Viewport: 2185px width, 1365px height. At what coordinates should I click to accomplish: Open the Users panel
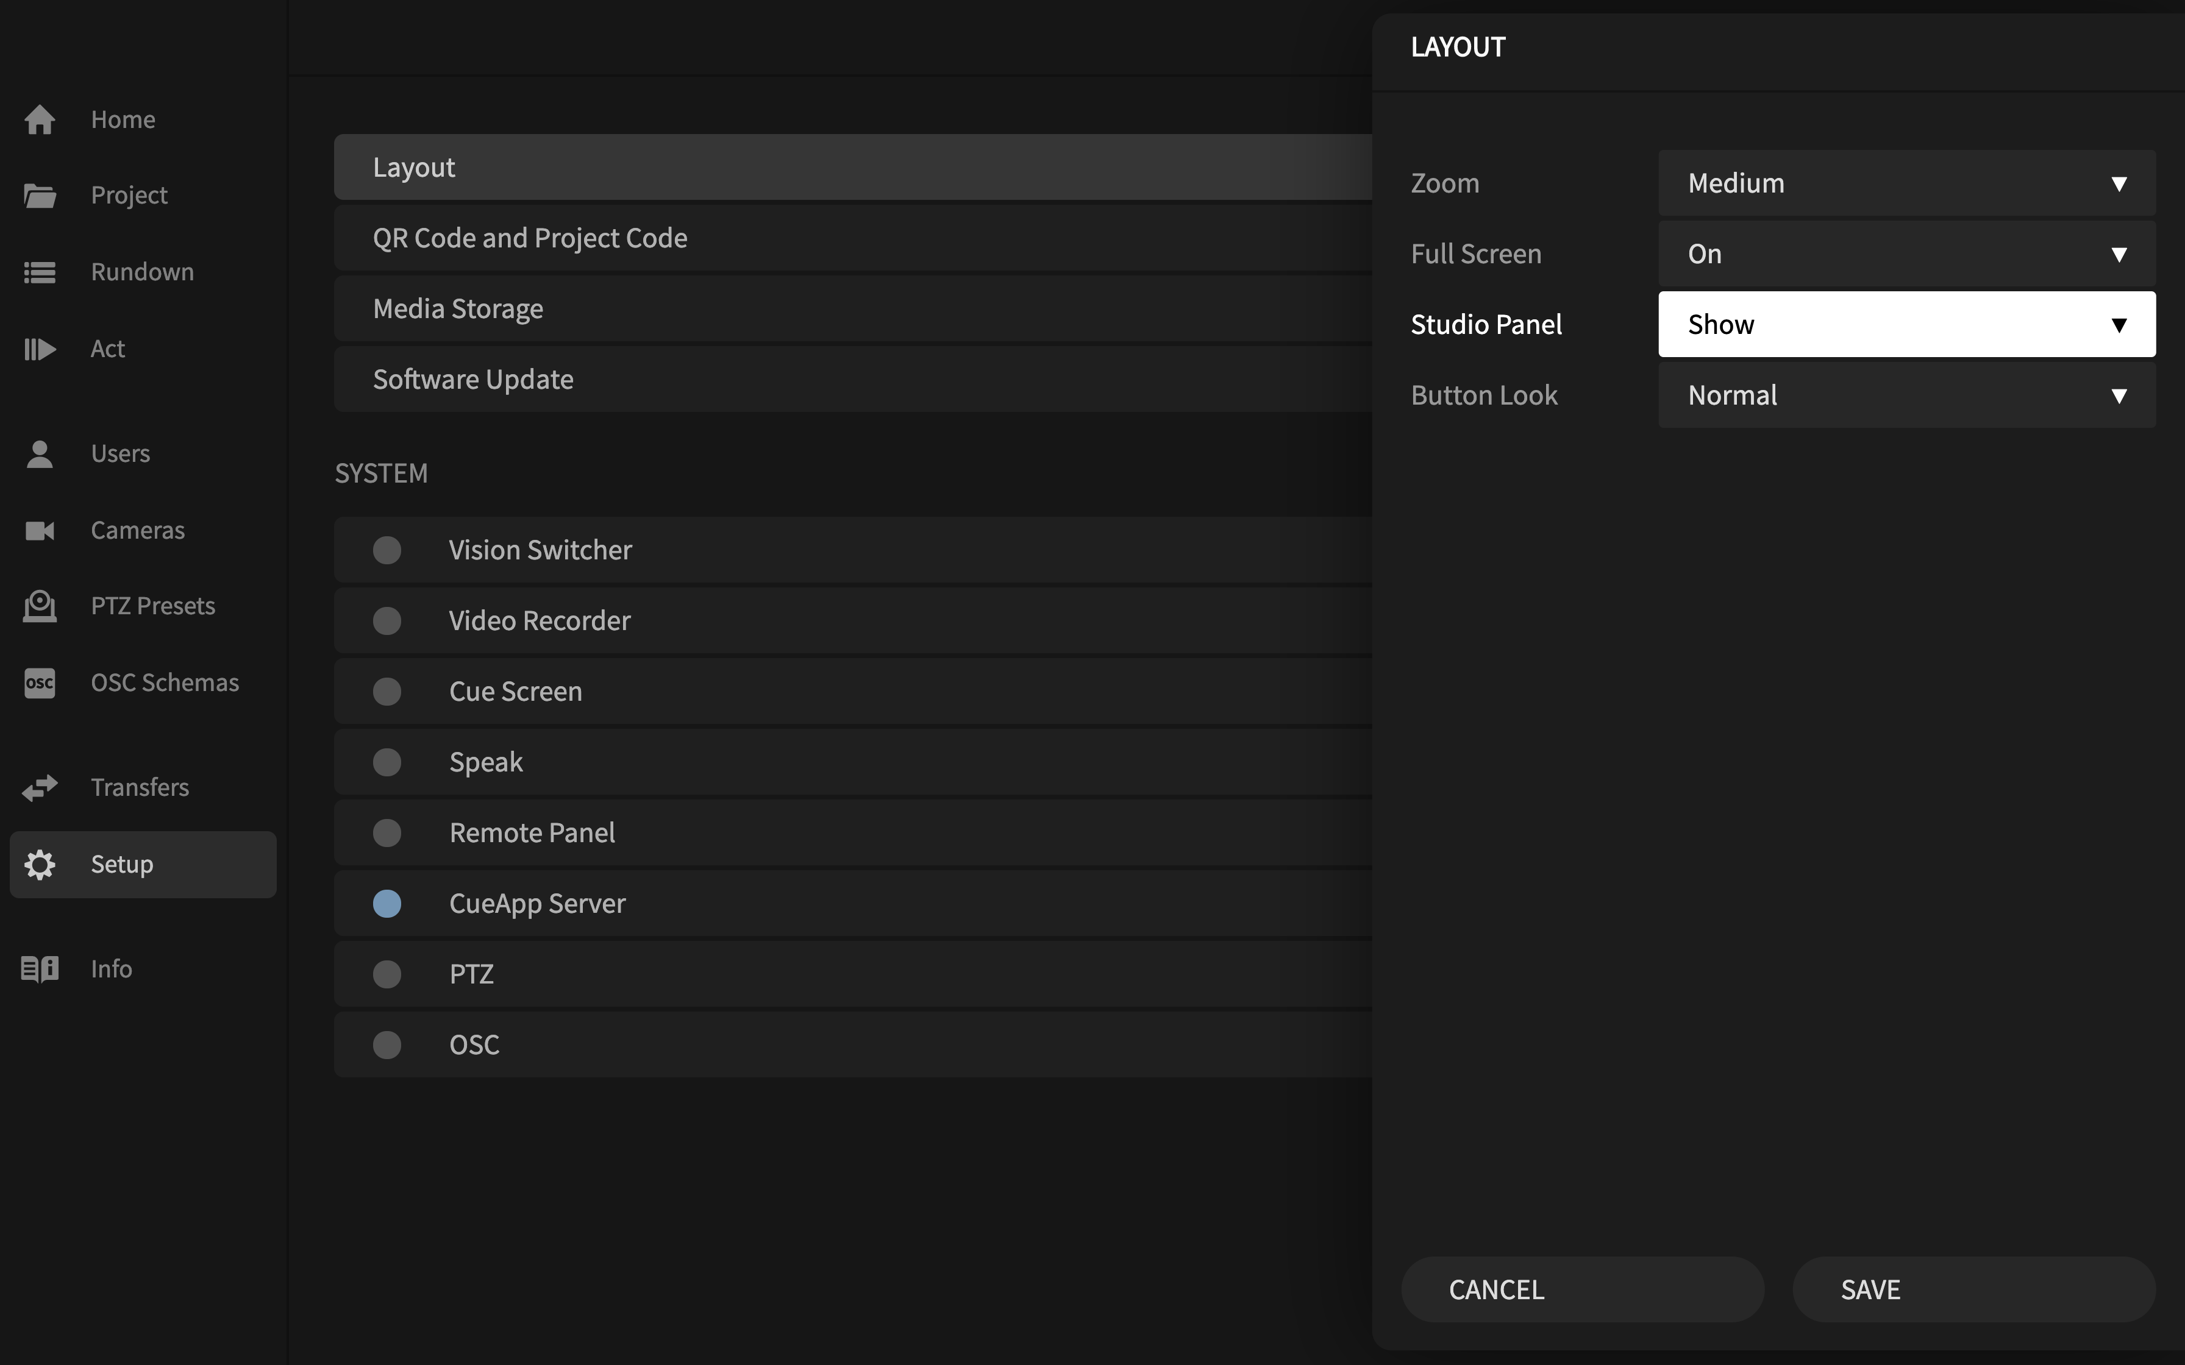pos(119,452)
